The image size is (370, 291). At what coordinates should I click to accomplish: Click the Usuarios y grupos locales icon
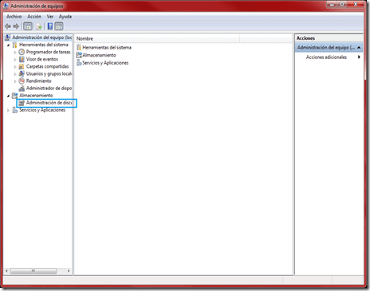point(22,73)
